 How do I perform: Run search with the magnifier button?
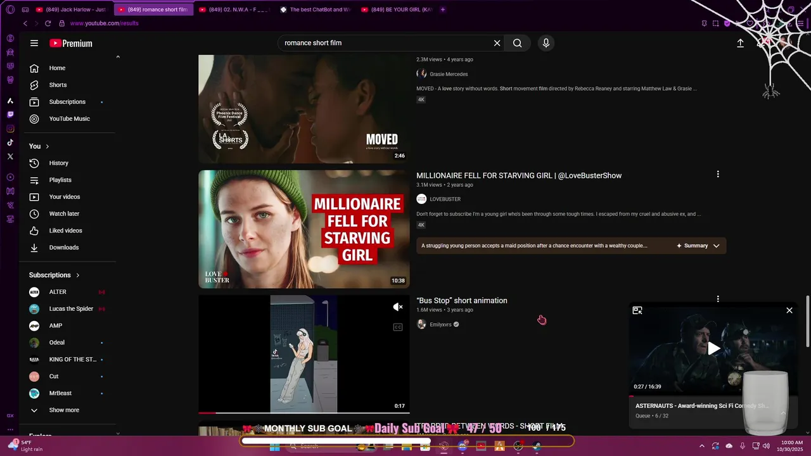coord(518,43)
